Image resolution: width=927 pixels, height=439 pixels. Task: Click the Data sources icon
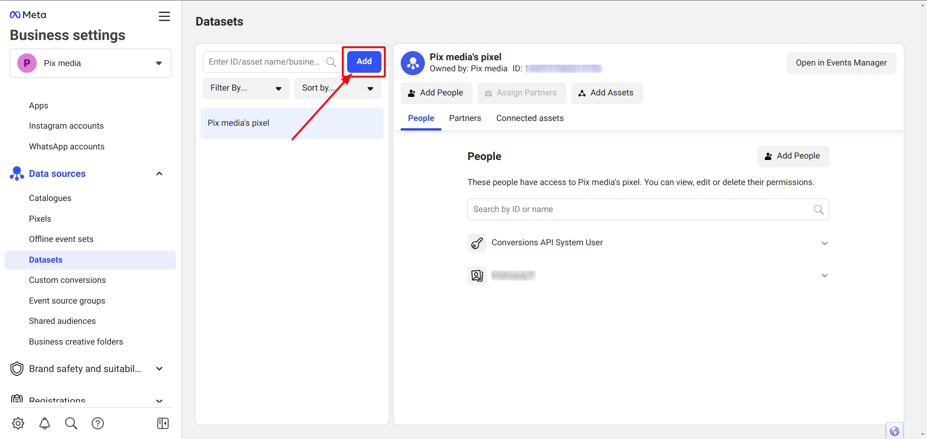point(17,173)
